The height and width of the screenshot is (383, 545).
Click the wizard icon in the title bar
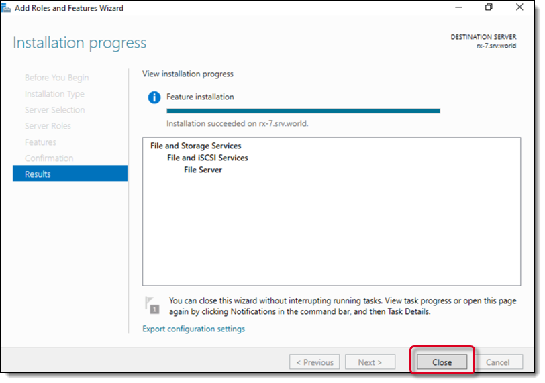coord(8,8)
